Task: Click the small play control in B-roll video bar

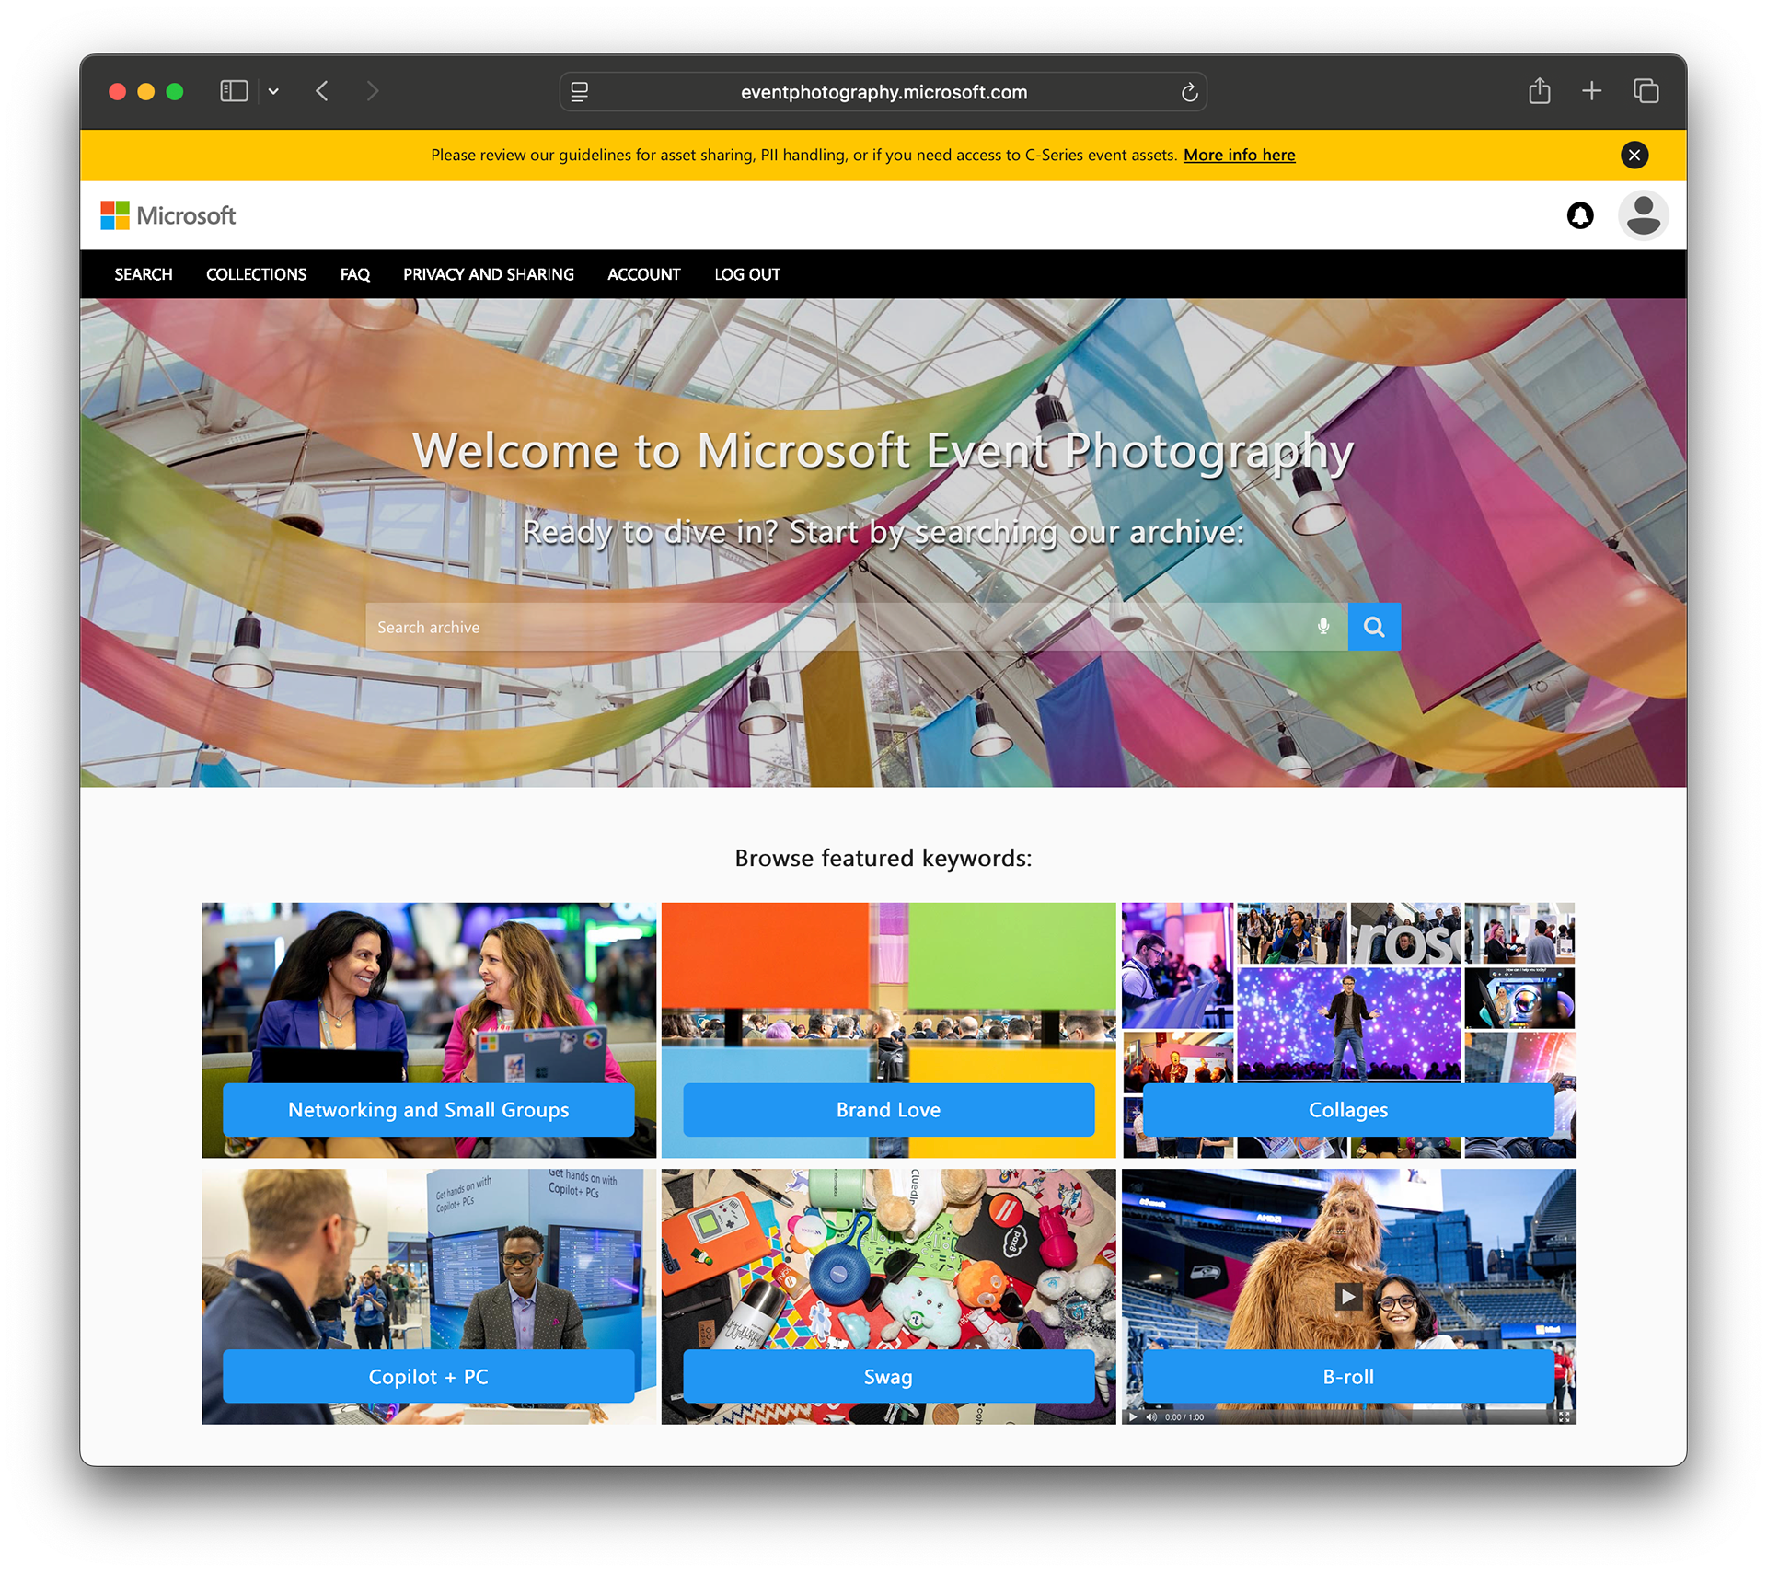Action: tap(1133, 1417)
